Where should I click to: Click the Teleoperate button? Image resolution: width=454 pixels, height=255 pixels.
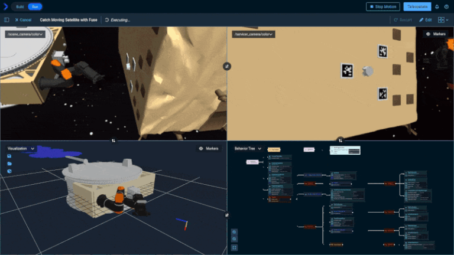pyautogui.click(x=417, y=6)
